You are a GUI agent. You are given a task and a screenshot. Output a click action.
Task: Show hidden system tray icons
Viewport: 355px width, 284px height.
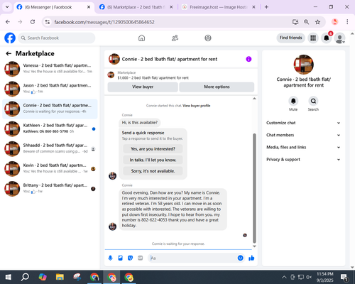click(284, 277)
